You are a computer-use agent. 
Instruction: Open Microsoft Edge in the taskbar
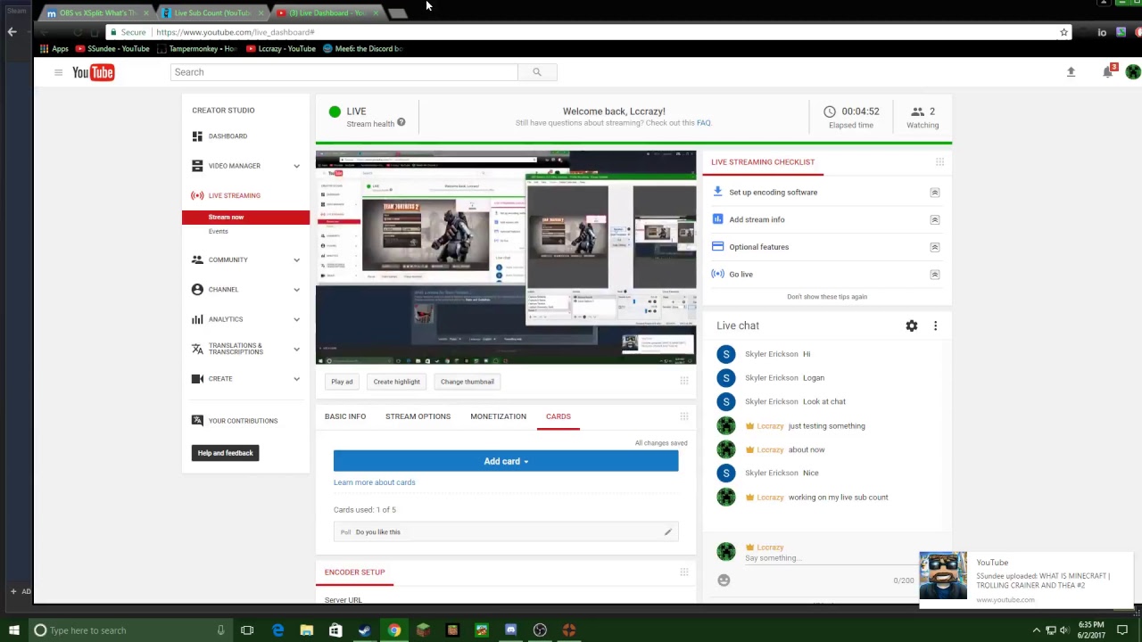coord(277,630)
